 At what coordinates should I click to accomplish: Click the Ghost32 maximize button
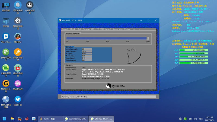(148, 20)
